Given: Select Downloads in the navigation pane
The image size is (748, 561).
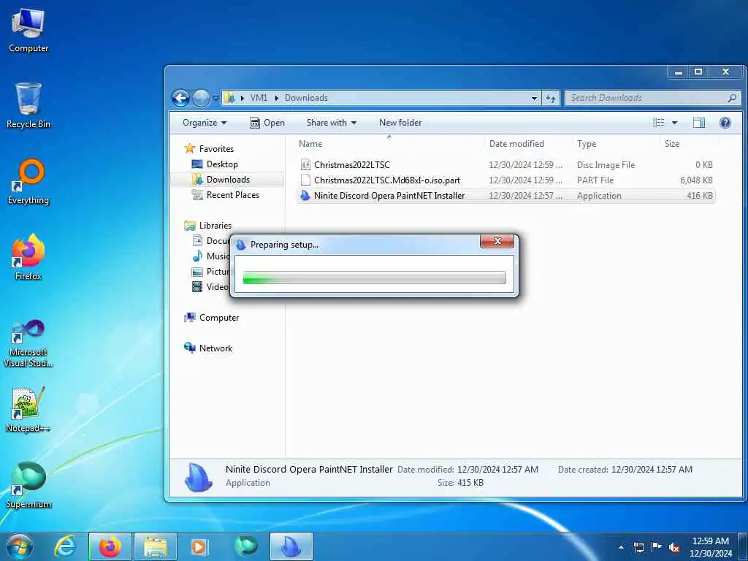Looking at the screenshot, I should [x=227, y=180].
